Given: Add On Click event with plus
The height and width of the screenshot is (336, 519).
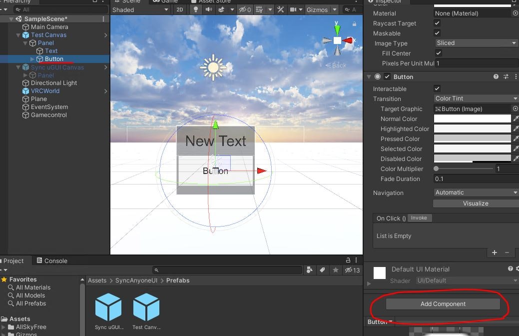Looking at the screenshot, I should pyautogui.click(x=495, y=252).
